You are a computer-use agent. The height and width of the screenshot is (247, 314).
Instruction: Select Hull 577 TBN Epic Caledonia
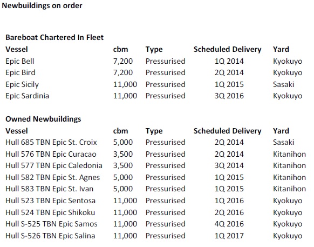(x=54, y=165)
